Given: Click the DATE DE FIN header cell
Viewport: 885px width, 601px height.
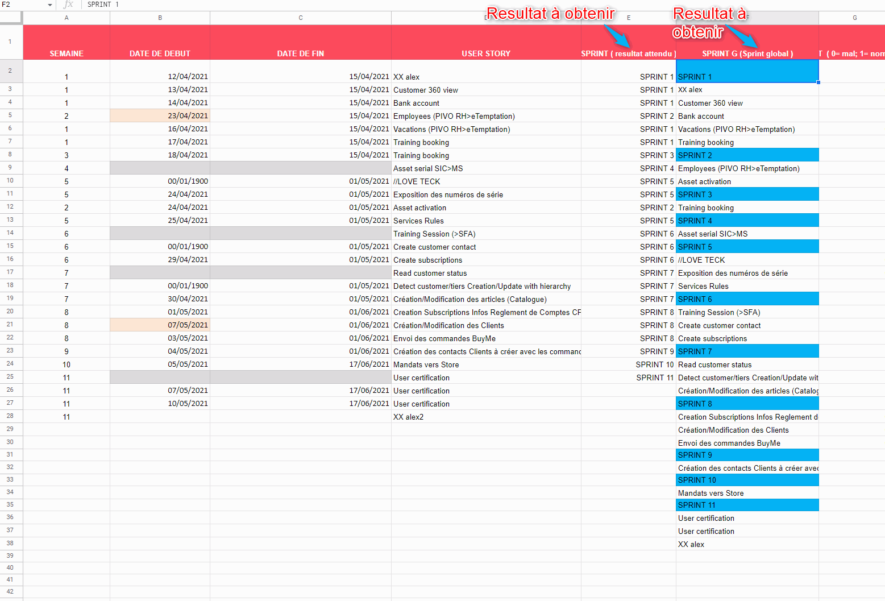Looking at the screenshot, I should pyautogui.click(x=301, y=43).
